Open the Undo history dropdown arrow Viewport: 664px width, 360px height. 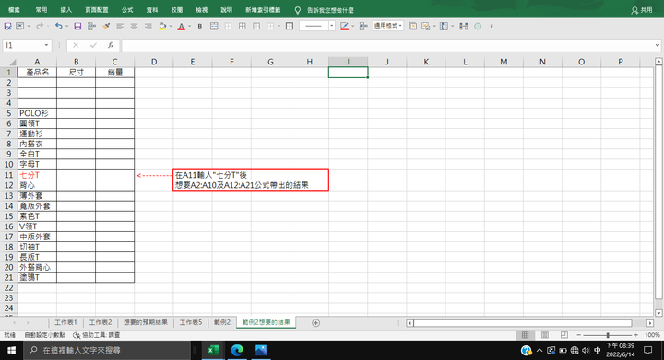(x=67, y=26)
